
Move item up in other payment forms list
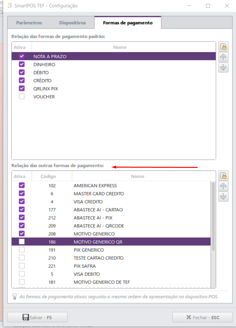point(223,186)
